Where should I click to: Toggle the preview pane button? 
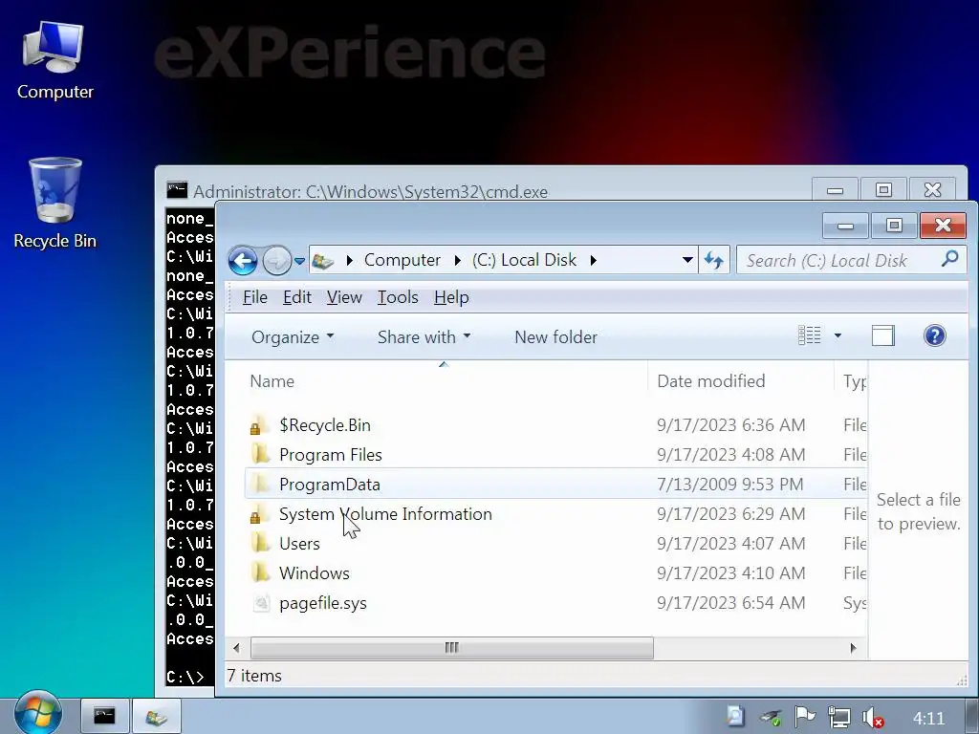click(882, 335)
